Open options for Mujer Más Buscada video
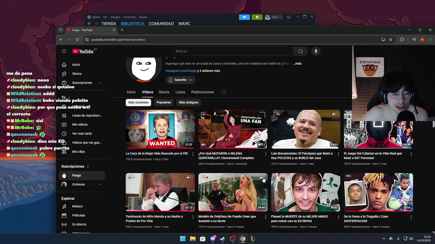The height and width of the screenshot is (244, 435). tap(193, 154)
